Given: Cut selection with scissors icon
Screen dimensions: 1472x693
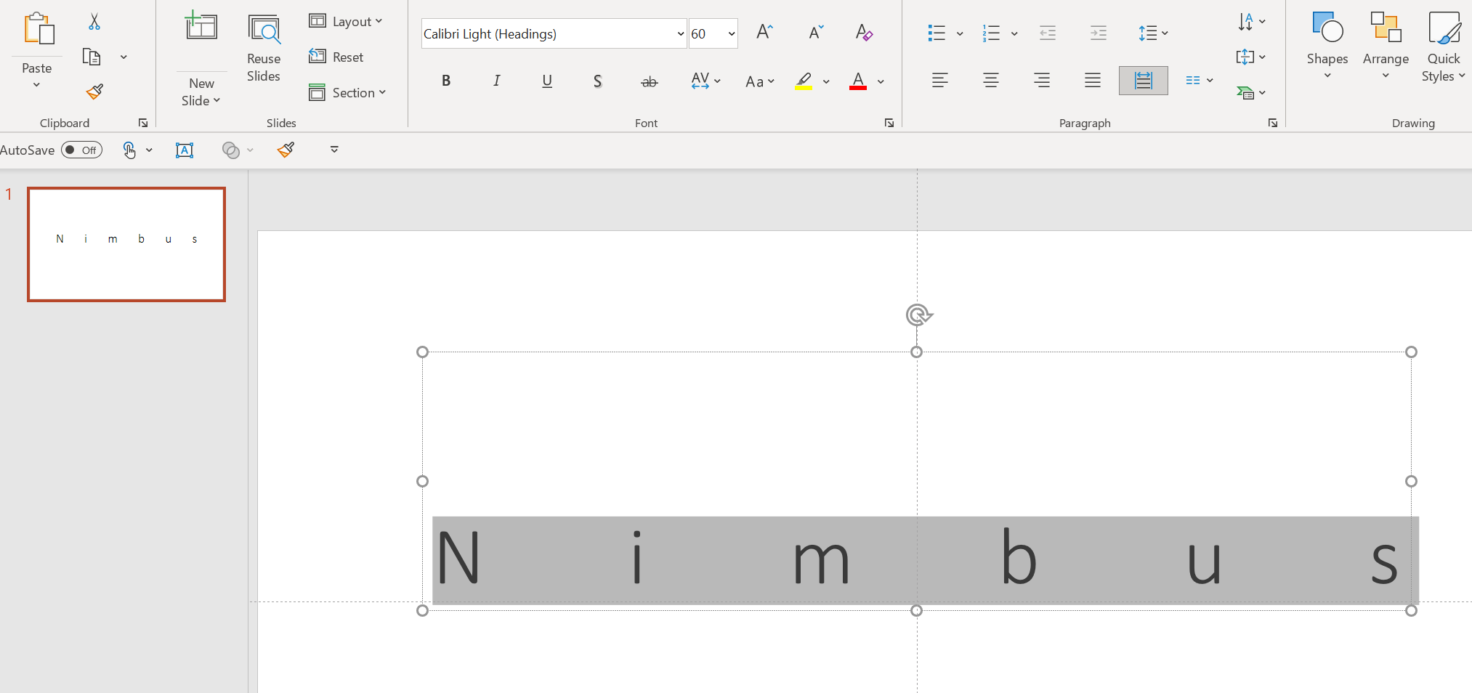Looking at the screenshot, I should (94, 22).
